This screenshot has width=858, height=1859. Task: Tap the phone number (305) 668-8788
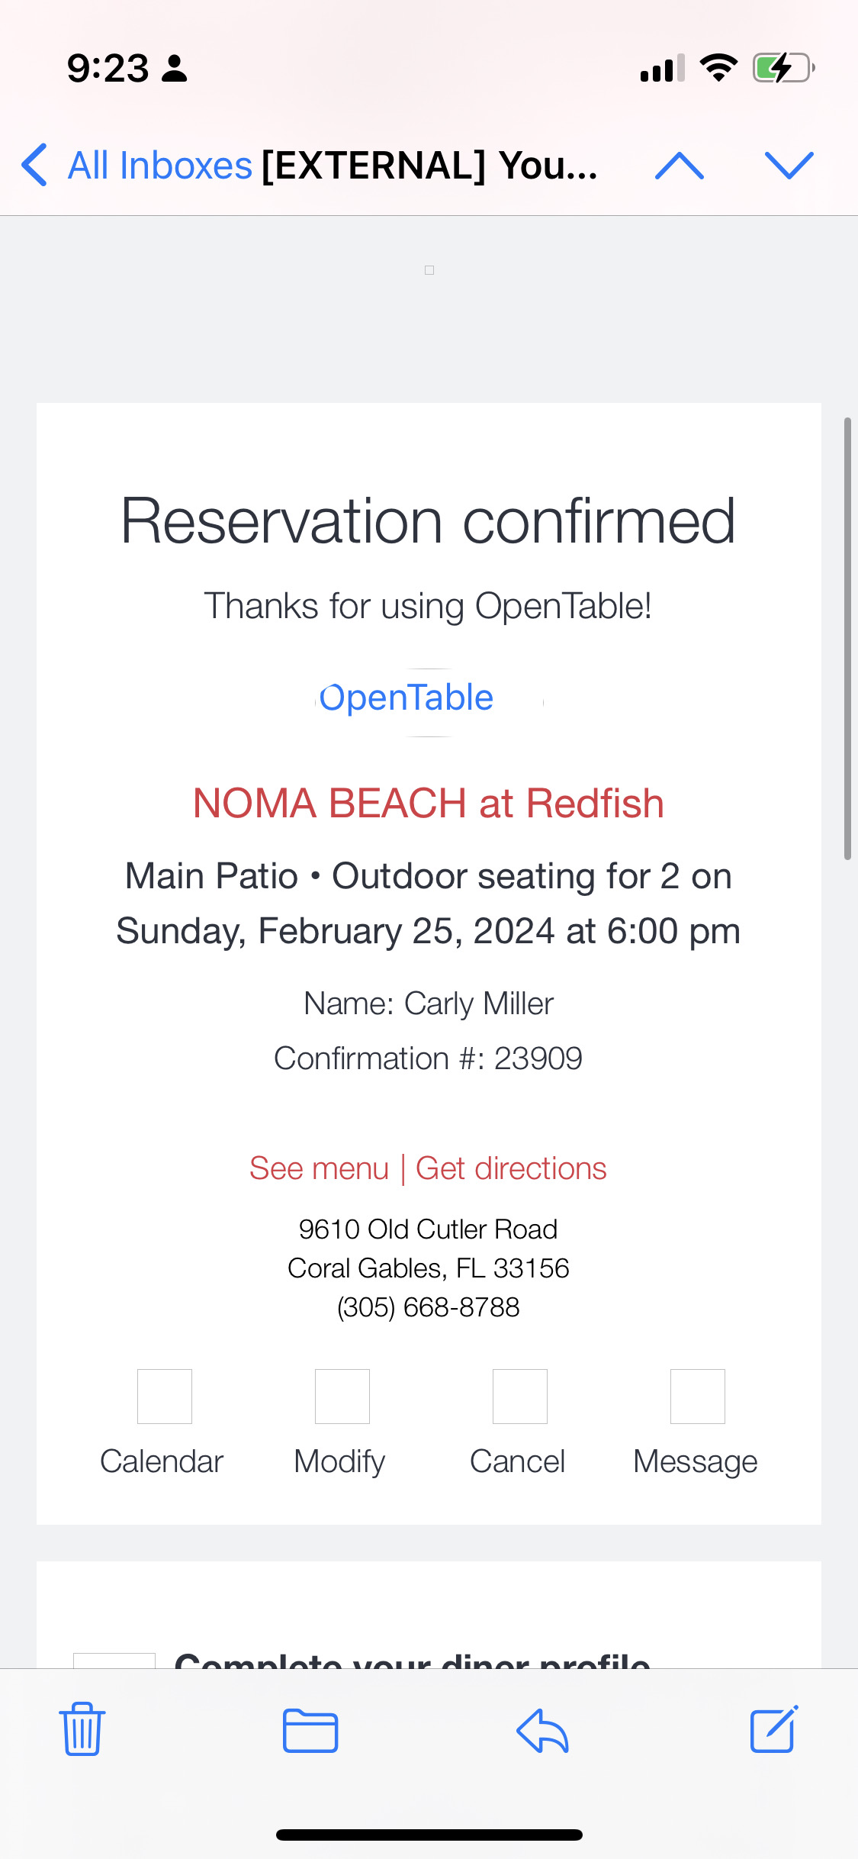coord(428,1307)
